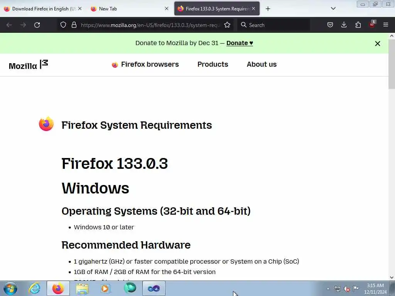This screenshot has width=395, height=296.
Task: Close the Download Firefox in English tab
Action: click(80, 8)
